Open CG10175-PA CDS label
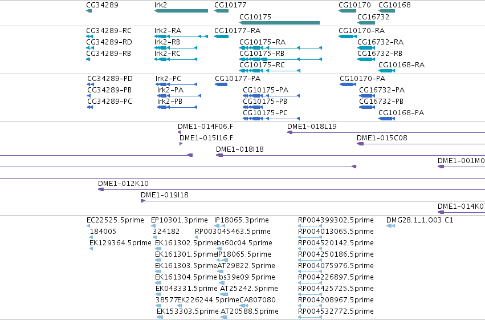Screen dimensions: 485x320 tap(266, 90)
